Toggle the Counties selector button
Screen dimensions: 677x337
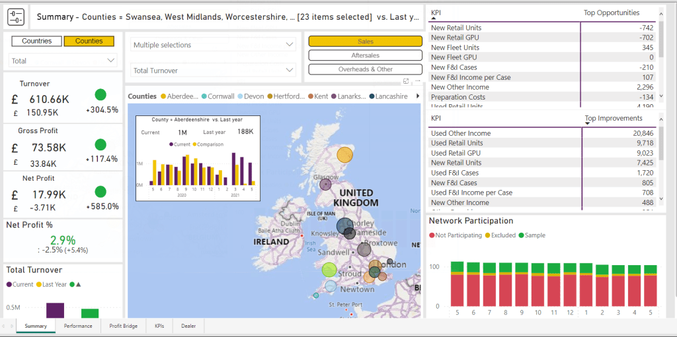(89, 42)
